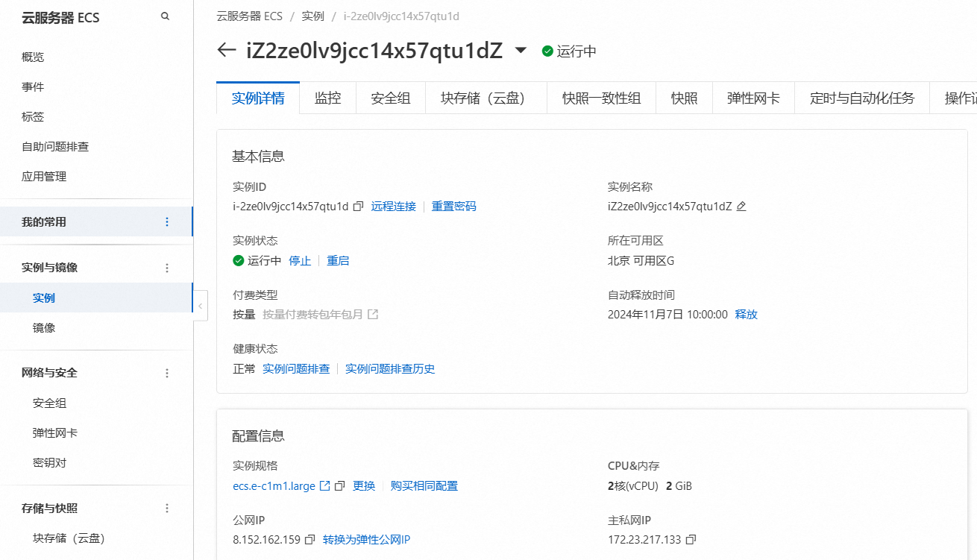Click 停止 to stop the instance
This screenshot has height=560, width=977.
coord(300,261)
